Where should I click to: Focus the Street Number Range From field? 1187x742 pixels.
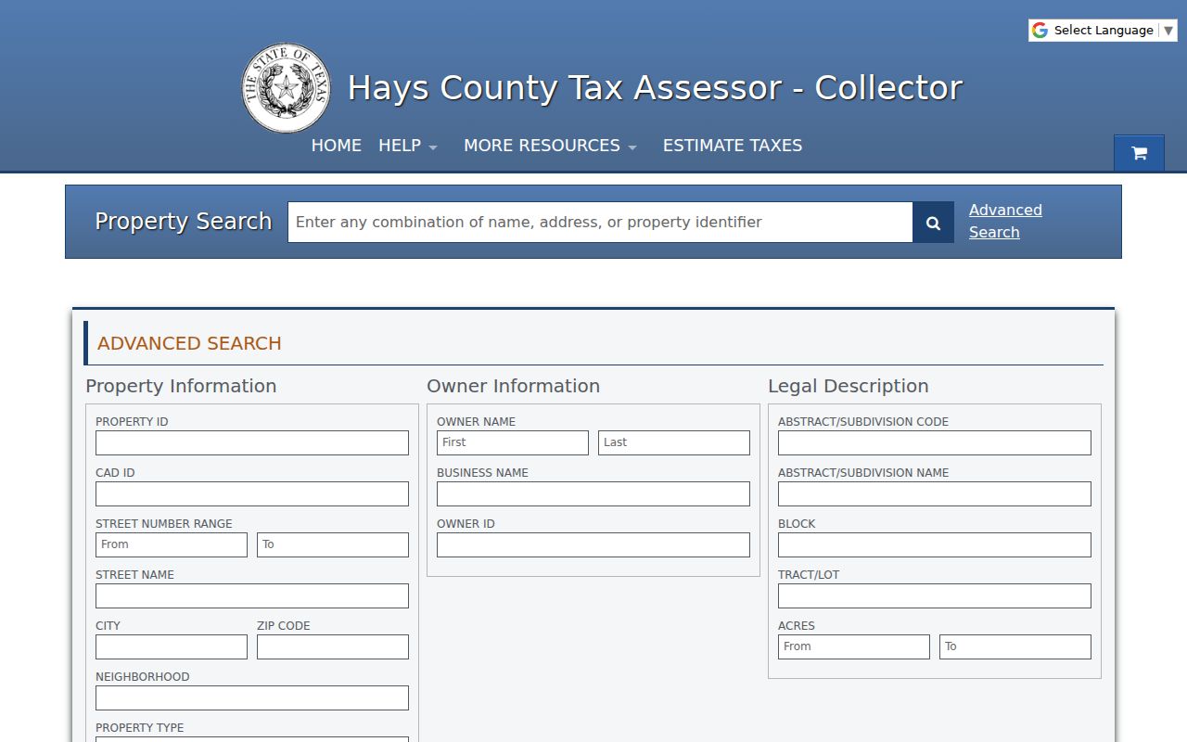point(172,544)
